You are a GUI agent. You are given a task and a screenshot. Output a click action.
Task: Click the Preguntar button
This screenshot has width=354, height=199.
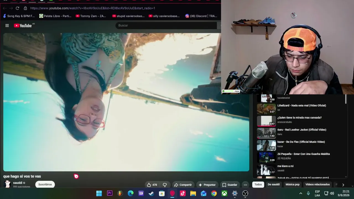click(207, 185)
